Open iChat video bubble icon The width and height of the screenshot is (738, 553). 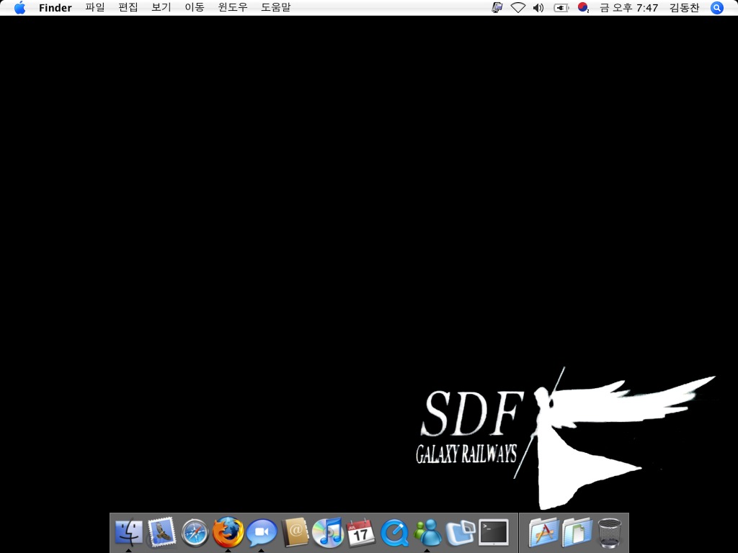point(262,533)
